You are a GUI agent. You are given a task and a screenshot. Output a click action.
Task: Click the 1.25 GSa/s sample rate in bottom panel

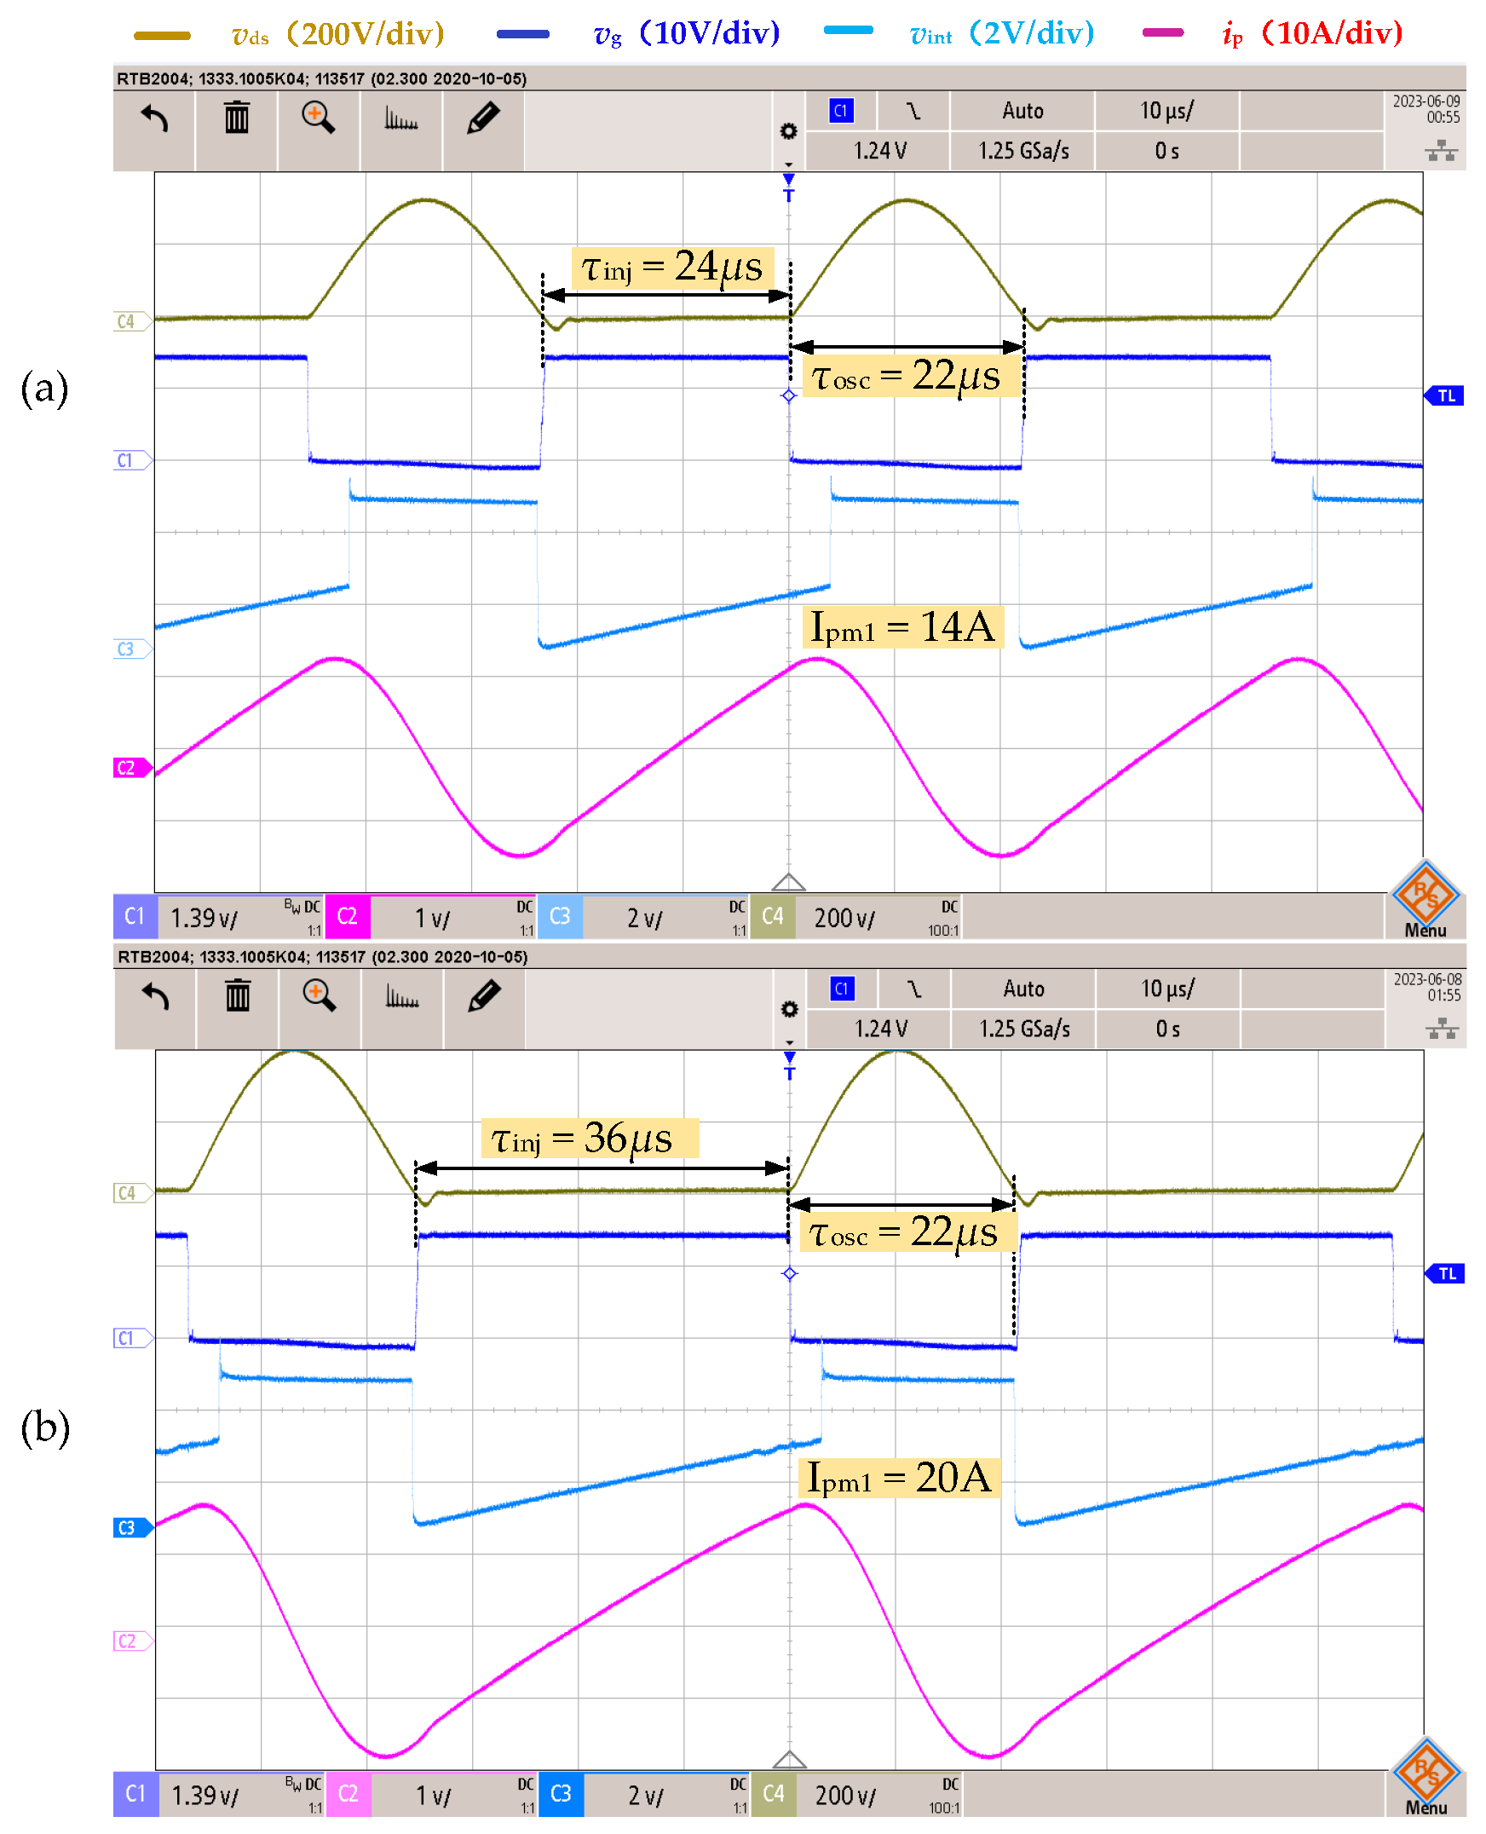tap(1025, 1029)
